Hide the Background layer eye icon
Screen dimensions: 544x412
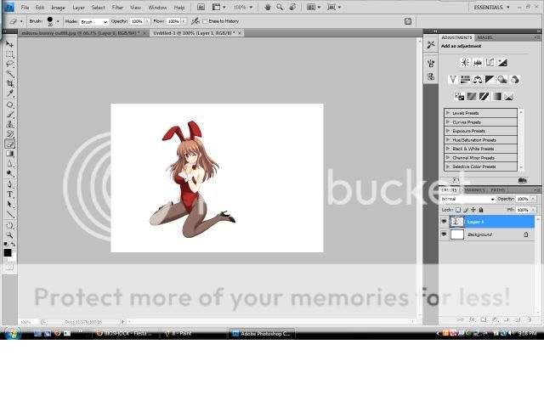tap(444, 234)
